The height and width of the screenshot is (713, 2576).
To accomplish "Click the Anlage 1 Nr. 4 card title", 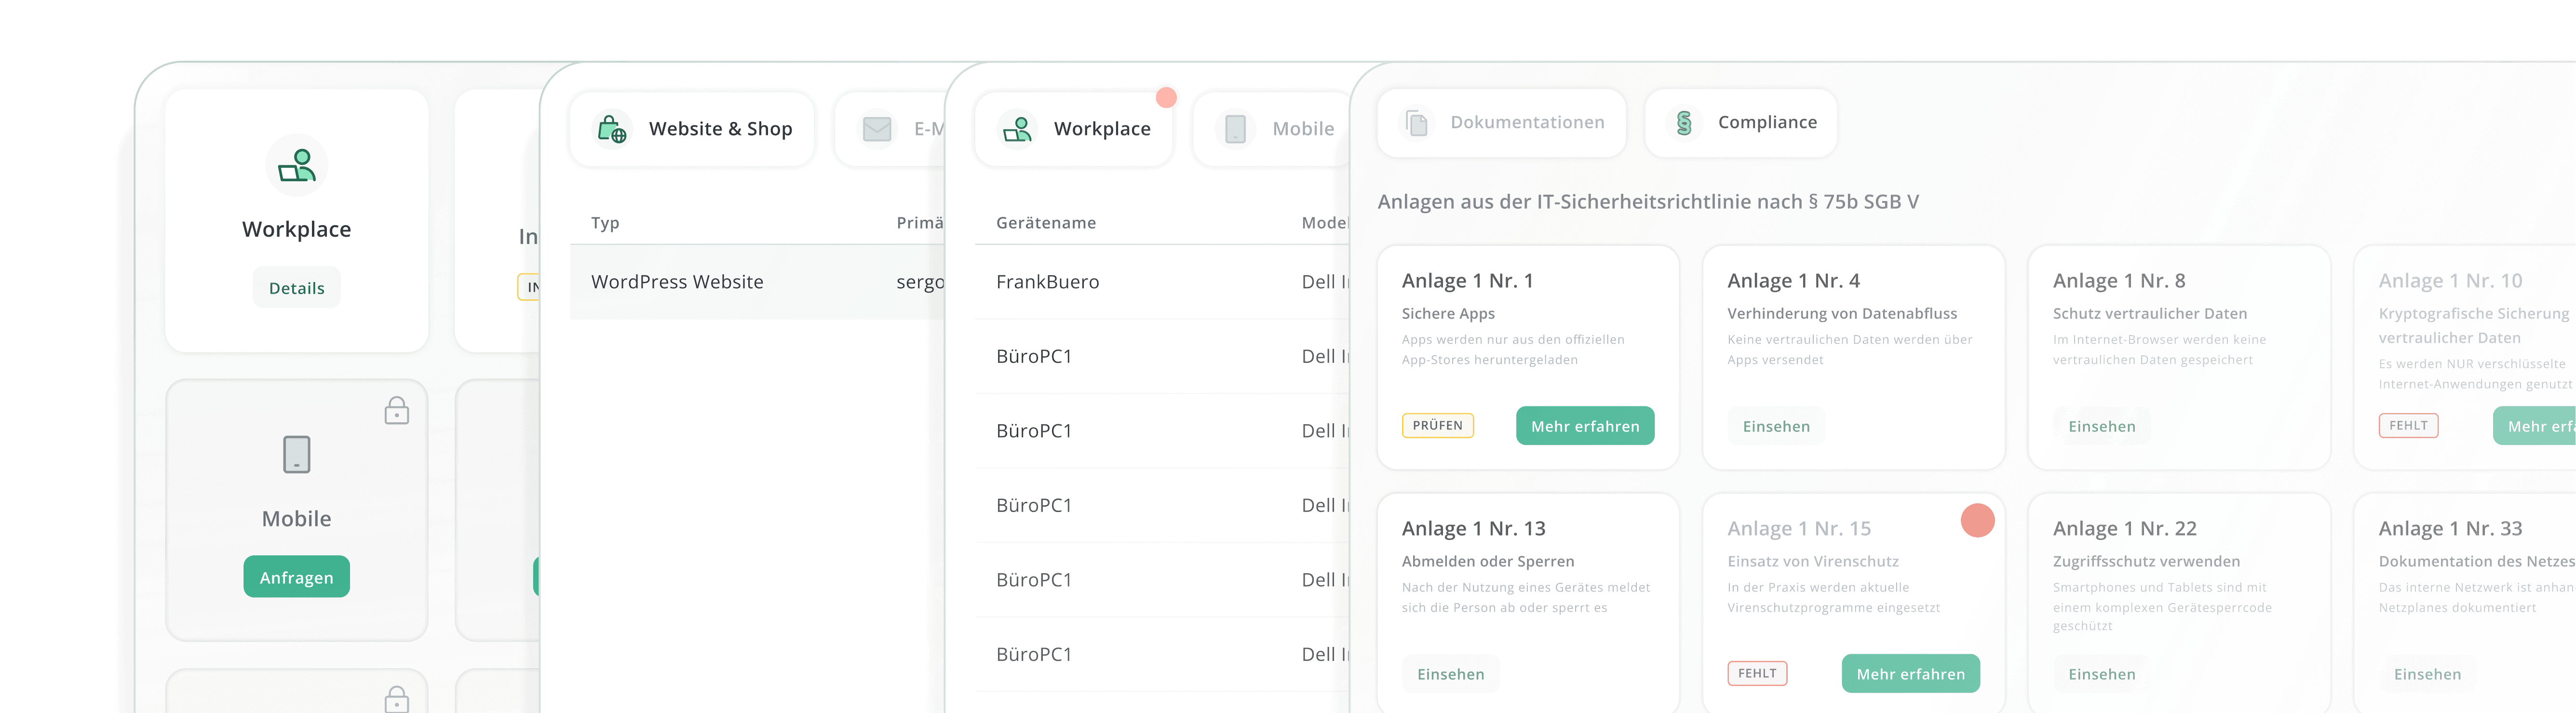I will pyautogui.click(x=1793, y=281).
